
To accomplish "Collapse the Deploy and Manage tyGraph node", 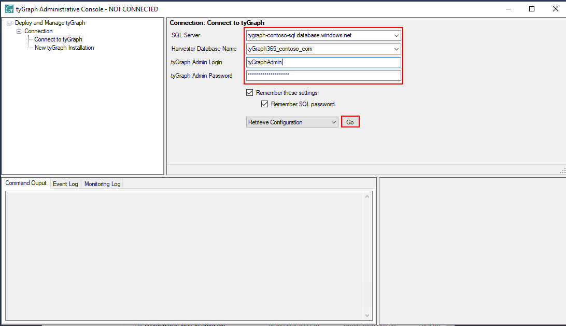I will [9, 23].
